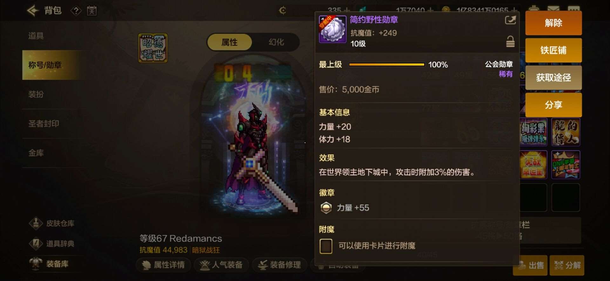610x281 pixels.
Task: Tap the share export icon on medal popup
Action: [x=510, y=20]
